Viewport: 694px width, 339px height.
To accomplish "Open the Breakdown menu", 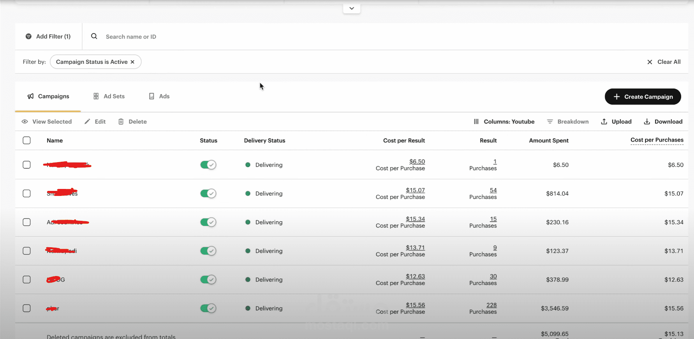I will [x=568, y=122].
